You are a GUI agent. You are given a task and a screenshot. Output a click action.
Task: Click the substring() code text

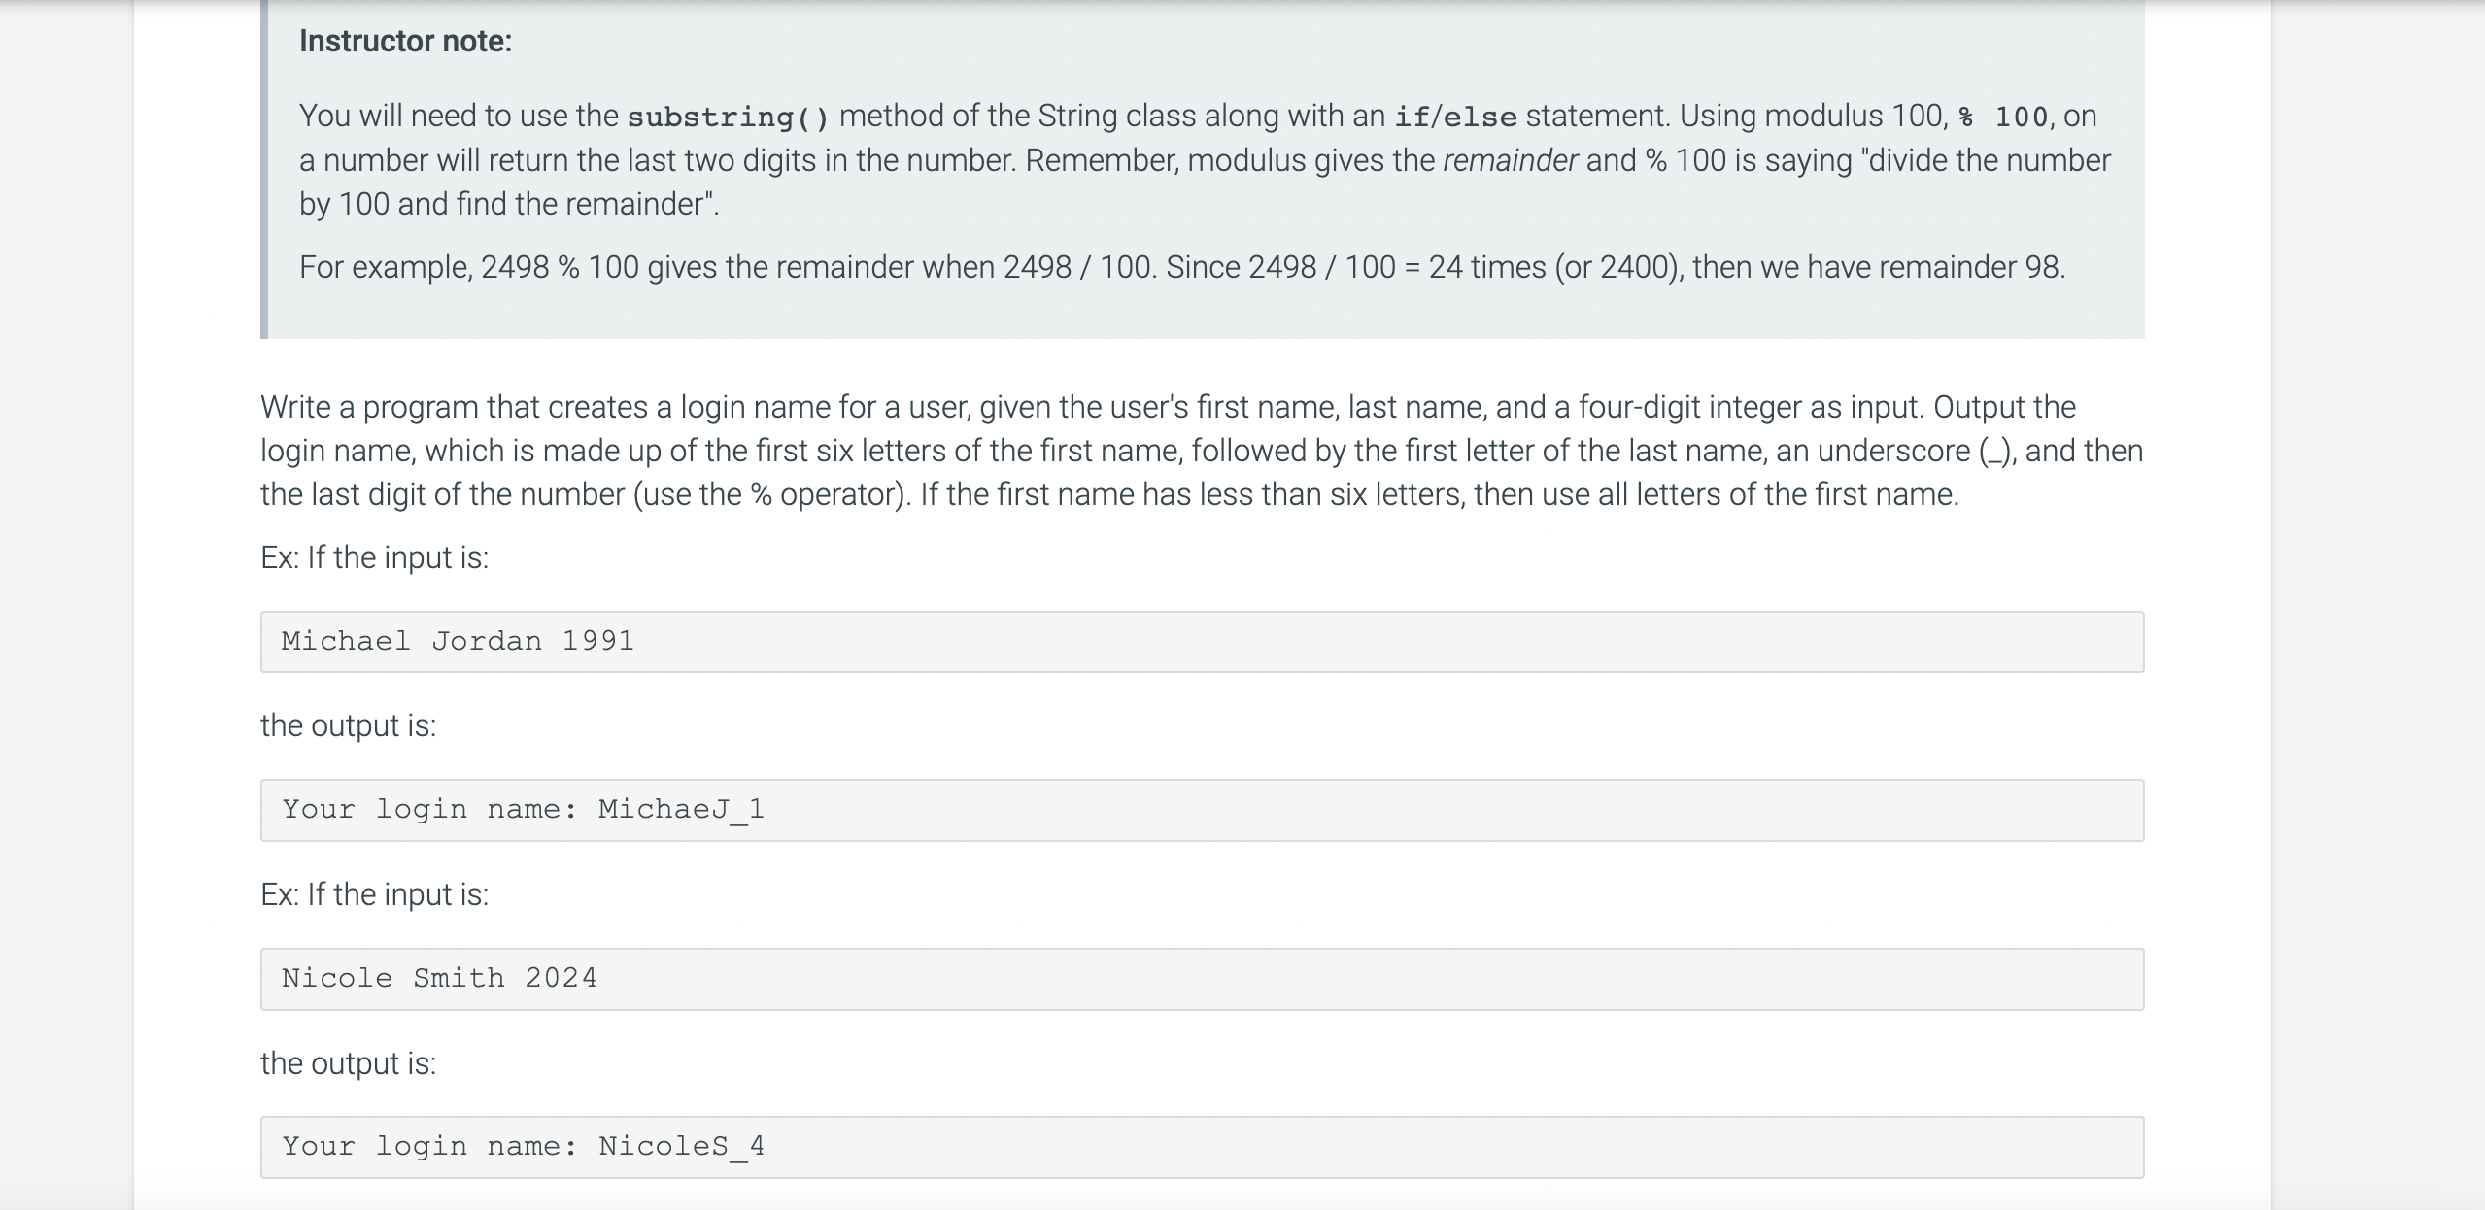click(x=728, y=117)
